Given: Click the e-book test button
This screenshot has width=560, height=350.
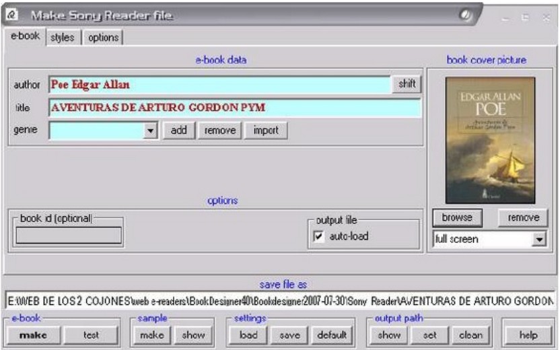Looking at the screenshot, I should (91, 335).
